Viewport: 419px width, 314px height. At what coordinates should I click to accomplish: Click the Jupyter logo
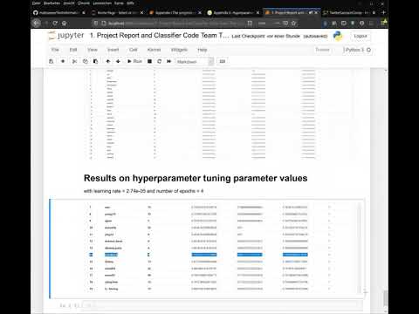tap(66, 36)
